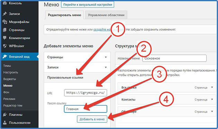Click the Текст ссылки field containing Главная
This screenshot has height=129, width=218.
click(x=85, y=109)
